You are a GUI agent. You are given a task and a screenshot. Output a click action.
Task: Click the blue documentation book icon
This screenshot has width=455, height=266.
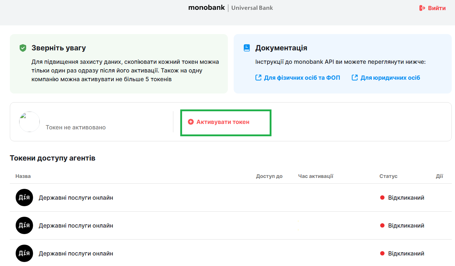[x=247, y=47]
